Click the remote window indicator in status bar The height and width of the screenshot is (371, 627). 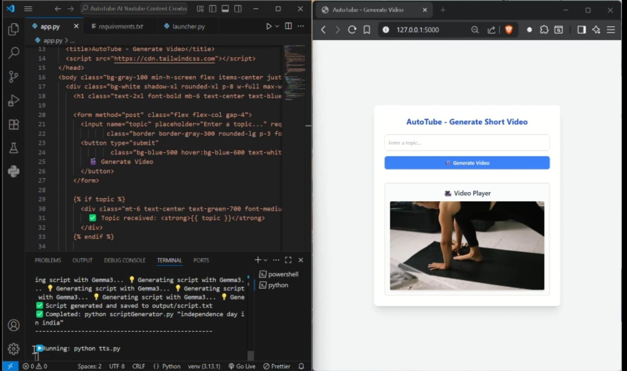tap(10, 366)
